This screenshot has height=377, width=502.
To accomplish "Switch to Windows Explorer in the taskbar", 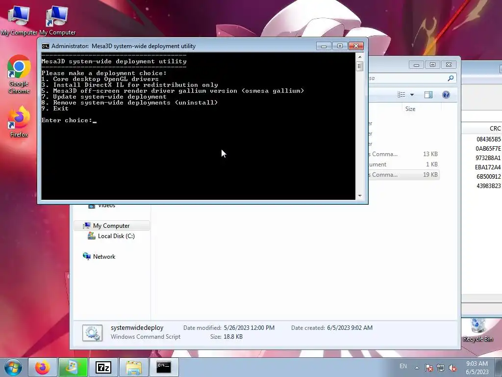I will coord(134,367).
